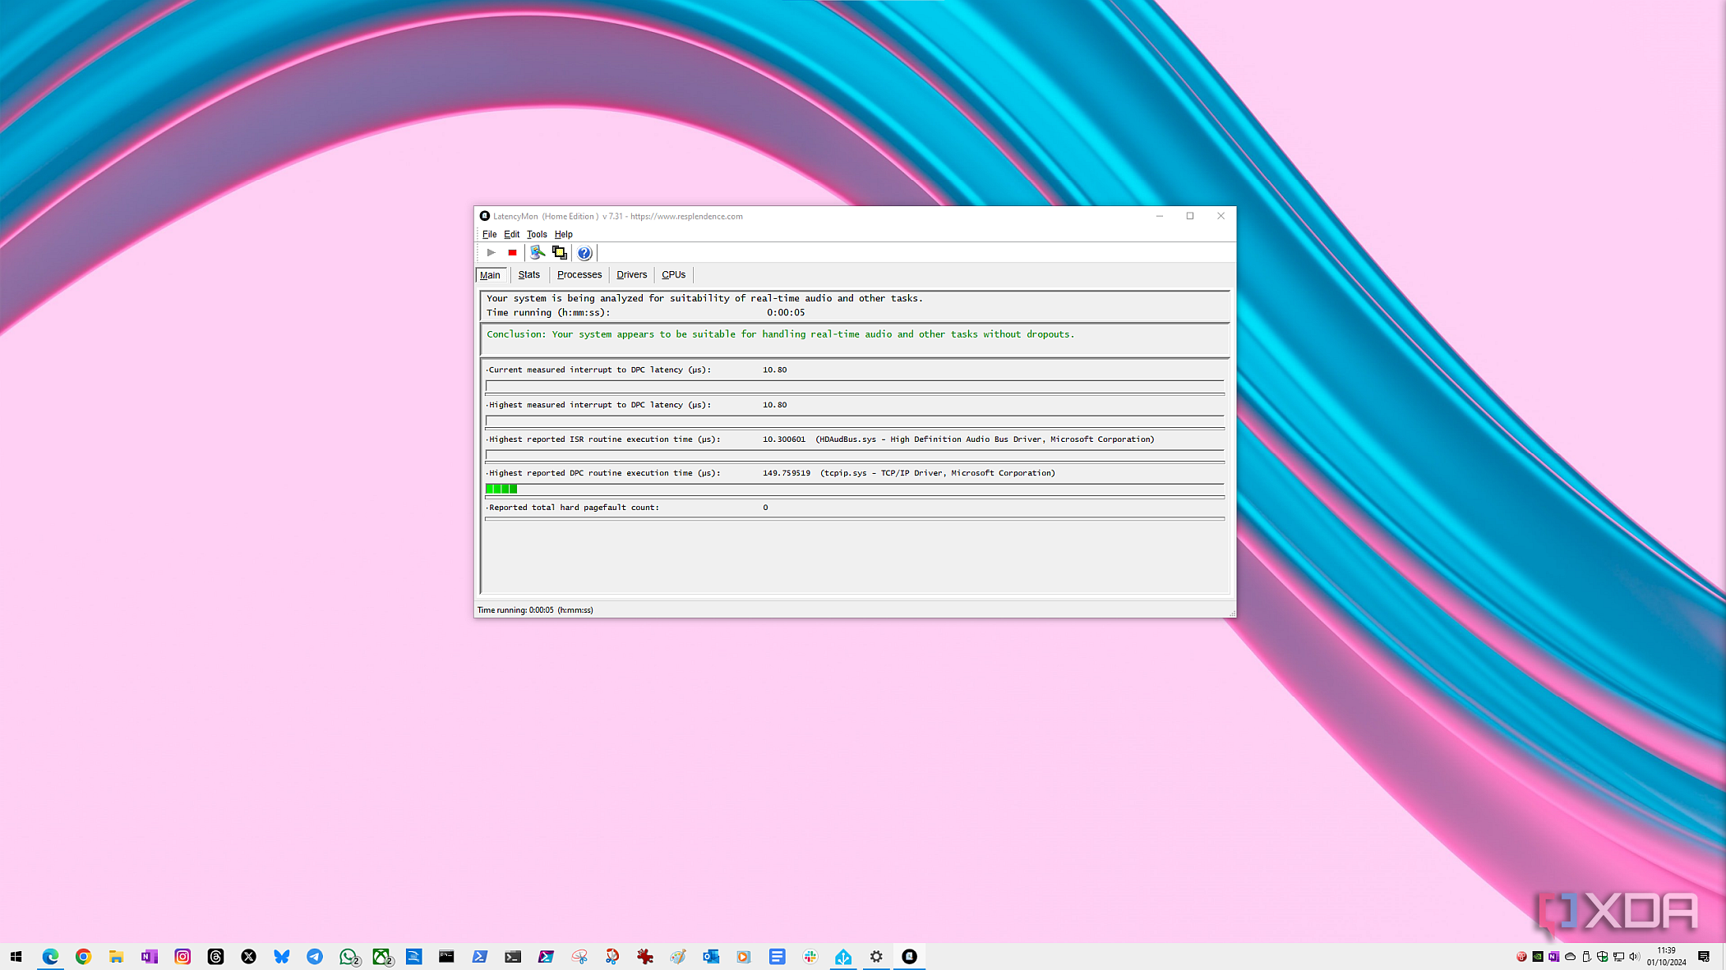The width and height of the screenshot is (1726, 970).
Task: Open the File menu
Action: [x=490, y=234]
